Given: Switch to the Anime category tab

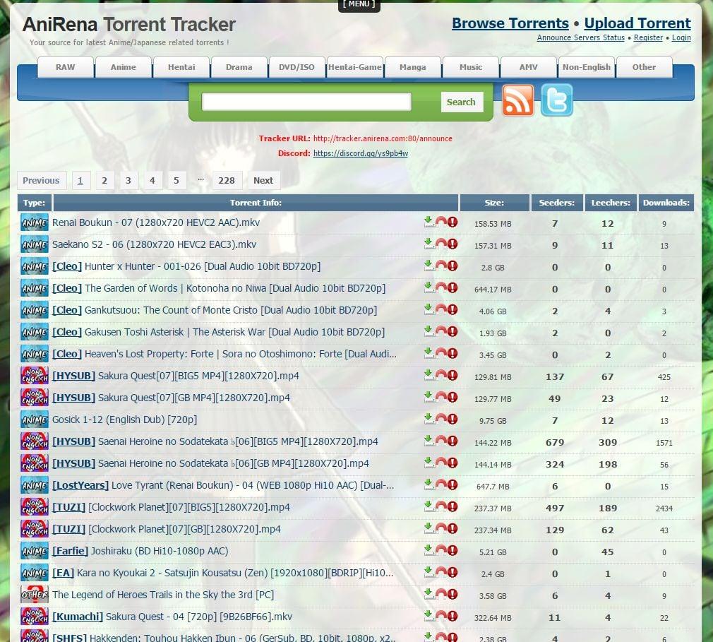Looking at the screenshot, I should [x=124, y=67].
